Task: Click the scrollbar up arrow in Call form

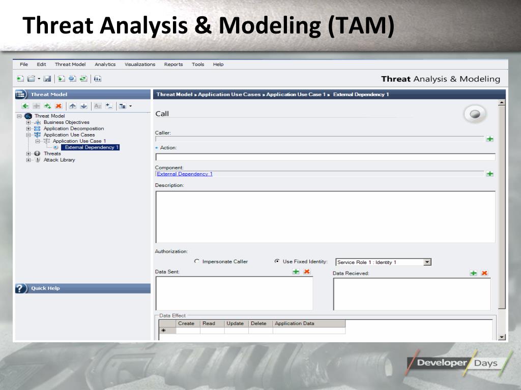Action: click(x=502, y=103)
